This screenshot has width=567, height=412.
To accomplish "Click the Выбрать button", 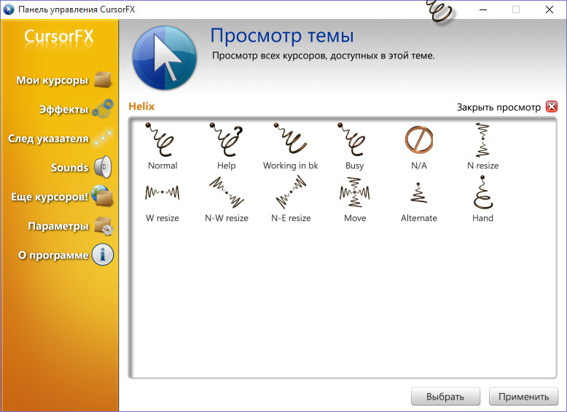I will coord(445,397).
